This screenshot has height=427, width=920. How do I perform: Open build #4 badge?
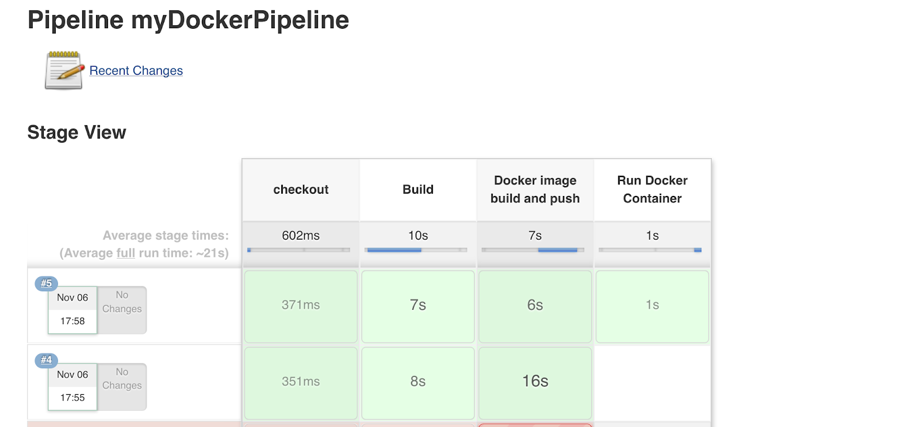[47, 360]
